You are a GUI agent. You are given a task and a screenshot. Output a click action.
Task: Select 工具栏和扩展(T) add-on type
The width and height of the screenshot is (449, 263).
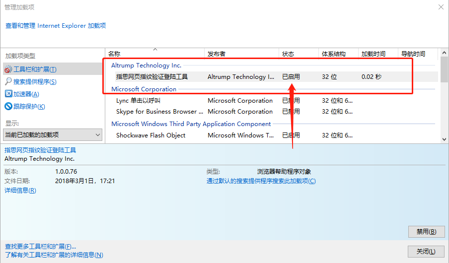(35, 69)
